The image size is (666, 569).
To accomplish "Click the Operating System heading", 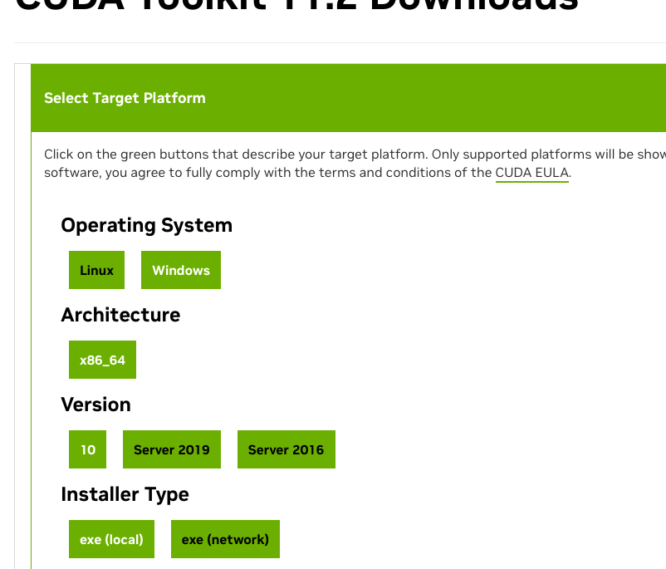I will pyautogui.click(x=146, y=225).
